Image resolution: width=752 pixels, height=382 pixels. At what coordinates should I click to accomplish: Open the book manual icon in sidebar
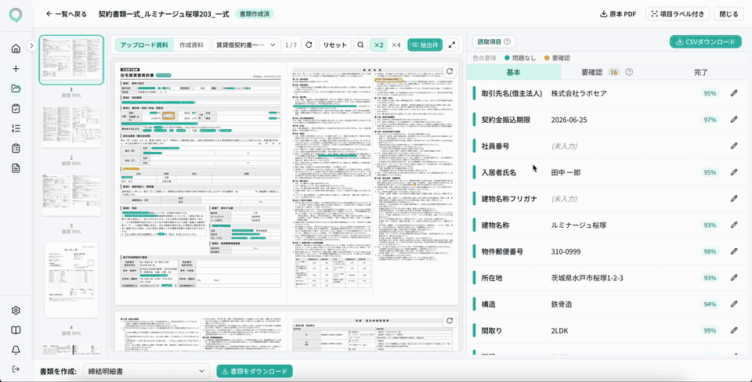[16, 330]
